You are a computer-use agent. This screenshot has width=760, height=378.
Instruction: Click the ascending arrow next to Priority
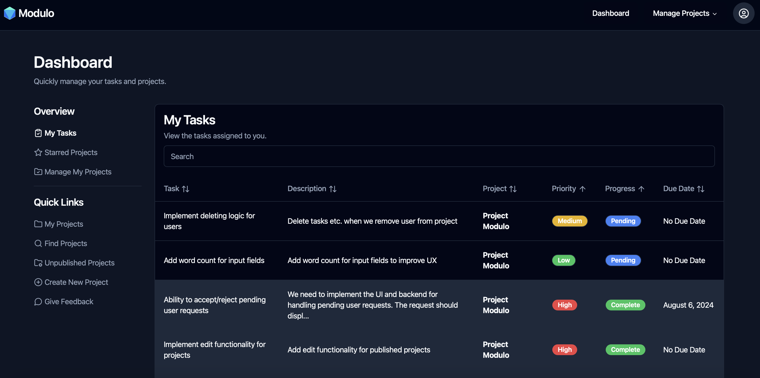[582, 189]
